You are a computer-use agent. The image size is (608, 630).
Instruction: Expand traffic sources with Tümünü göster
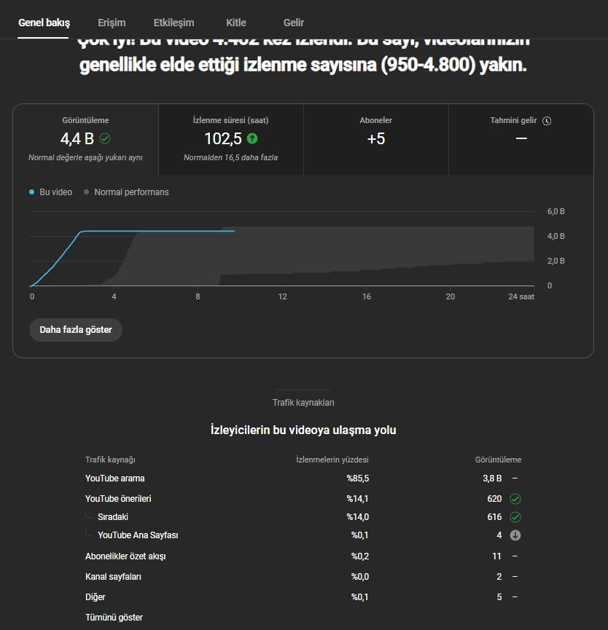[114, 618]
